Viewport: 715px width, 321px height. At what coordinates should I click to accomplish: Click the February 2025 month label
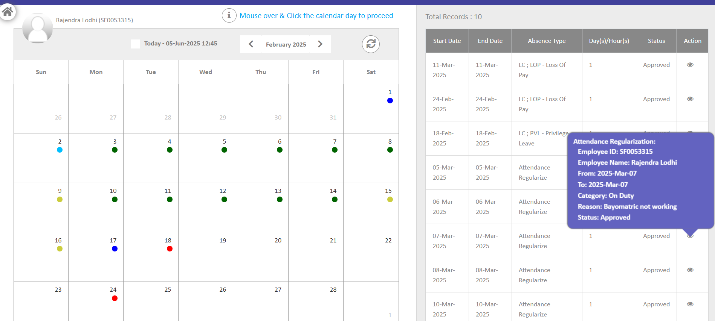[x=286, y=44]
